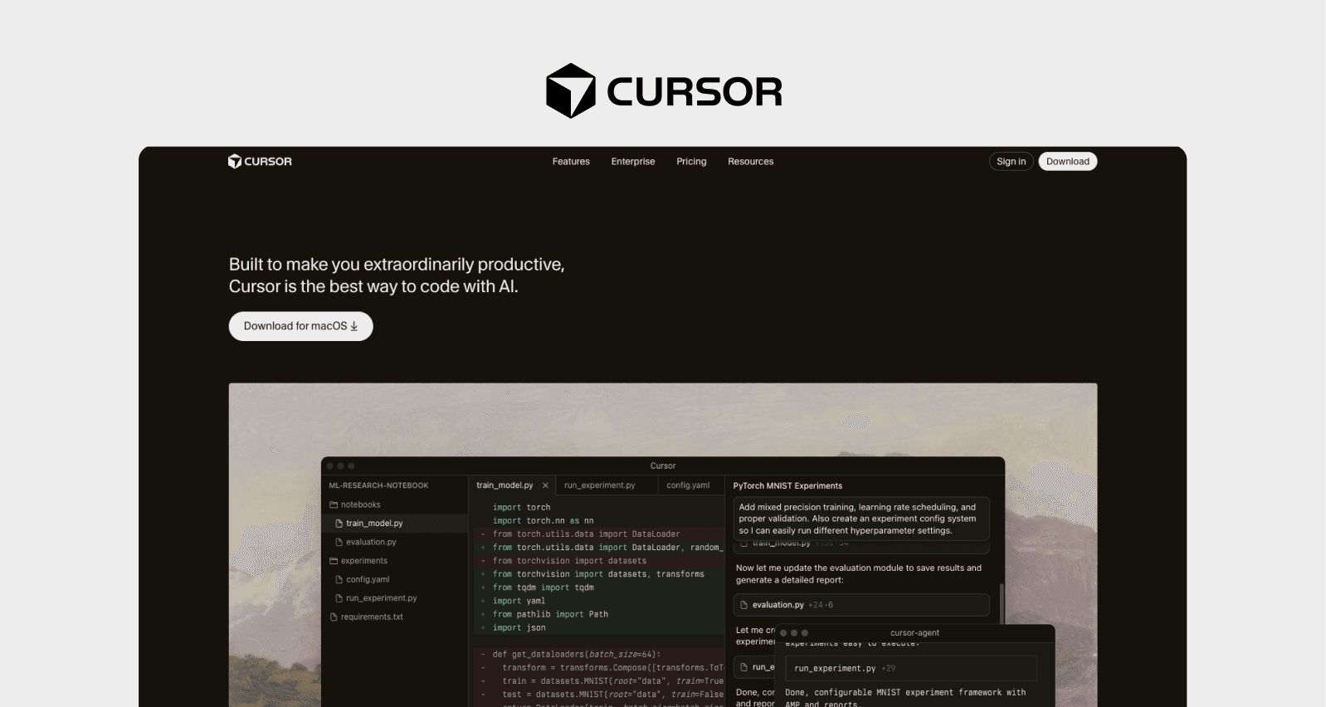
Task: Open the Enterprise nav item
Action: [x=633, y=161]
